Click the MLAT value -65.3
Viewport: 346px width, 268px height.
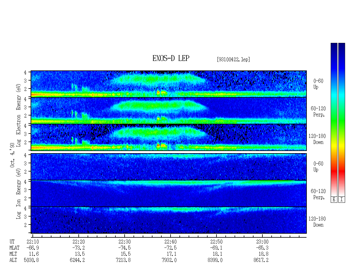coord(262,248)
